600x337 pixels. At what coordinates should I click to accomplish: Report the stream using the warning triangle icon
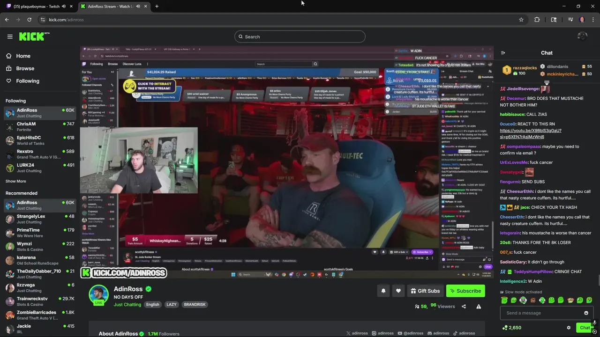pos(479,307)
